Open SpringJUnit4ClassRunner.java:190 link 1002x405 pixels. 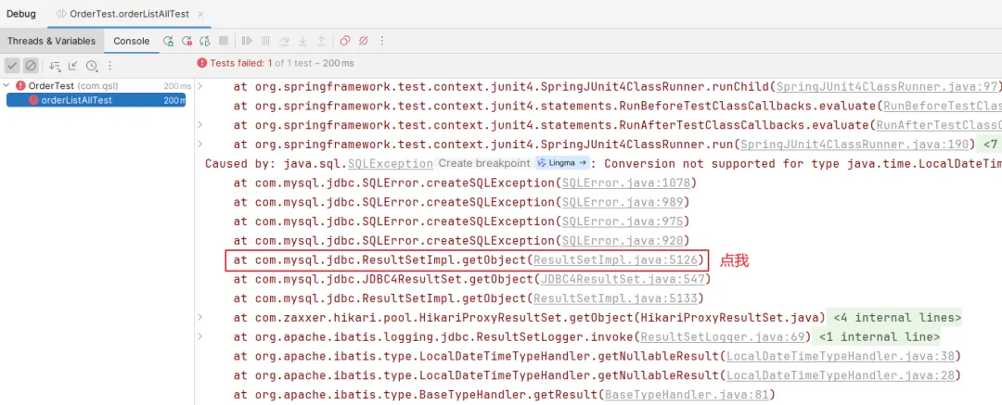coord(854,145)
